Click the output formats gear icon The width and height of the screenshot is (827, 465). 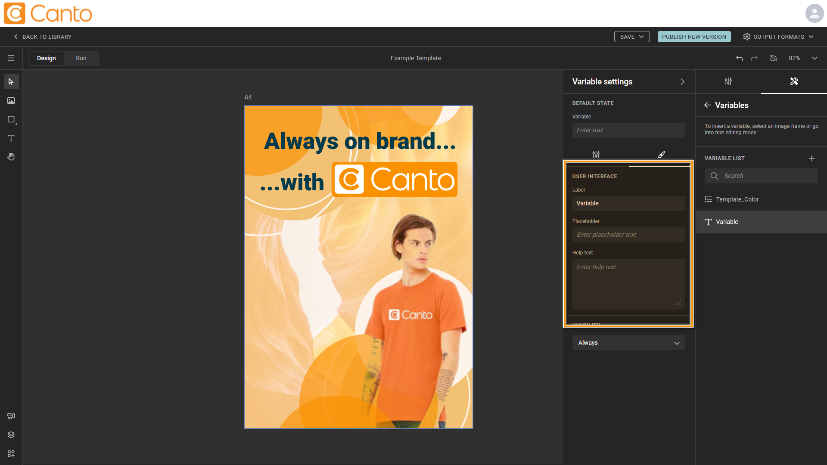[x=747, y=37]
